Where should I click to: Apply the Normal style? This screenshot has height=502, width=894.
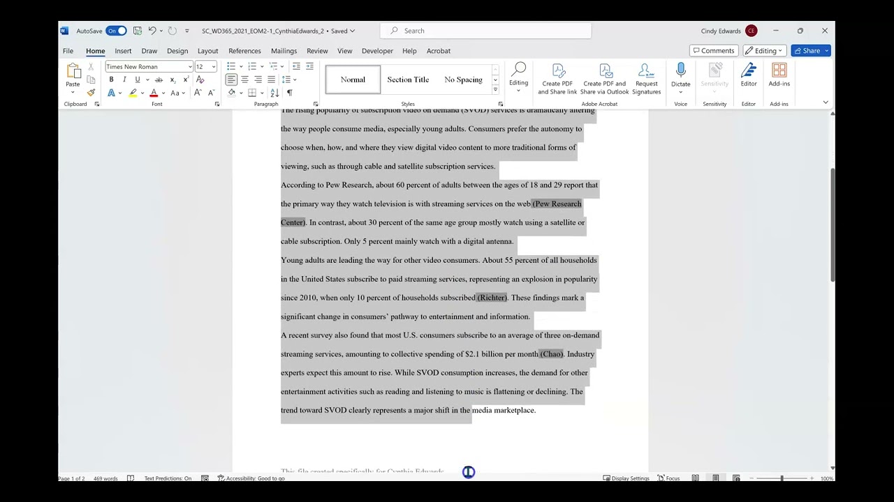coord(353,79)
